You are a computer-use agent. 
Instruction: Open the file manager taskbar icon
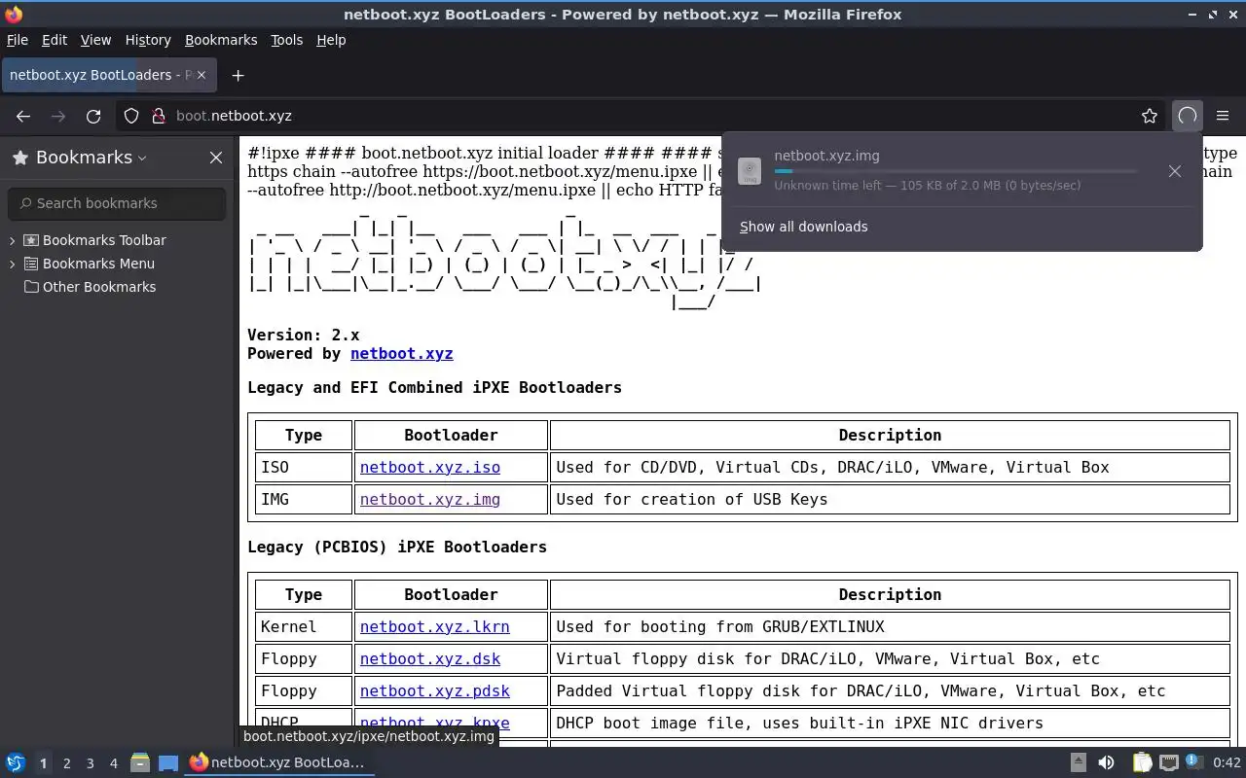pos(140,763)
